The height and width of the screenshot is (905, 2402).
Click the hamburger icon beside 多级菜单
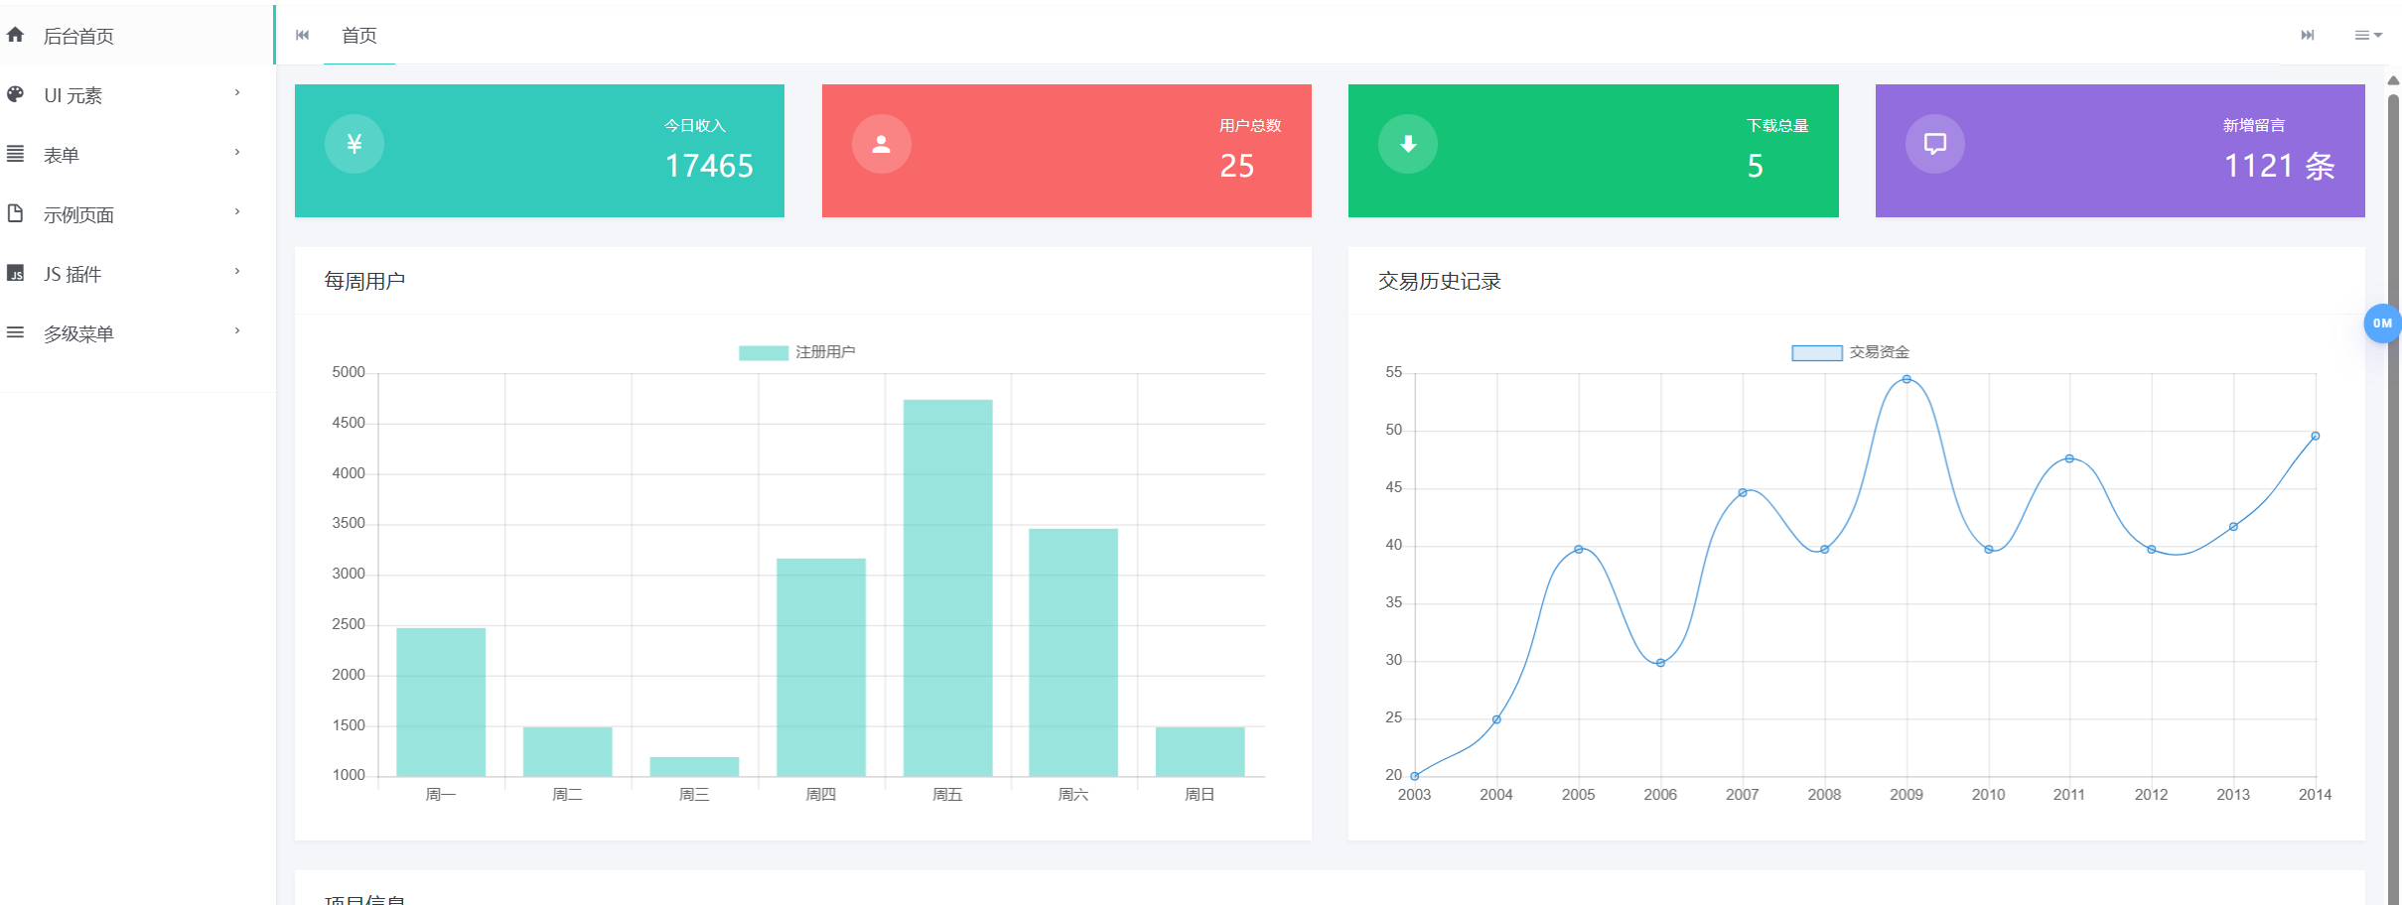[x=15, y=332]
